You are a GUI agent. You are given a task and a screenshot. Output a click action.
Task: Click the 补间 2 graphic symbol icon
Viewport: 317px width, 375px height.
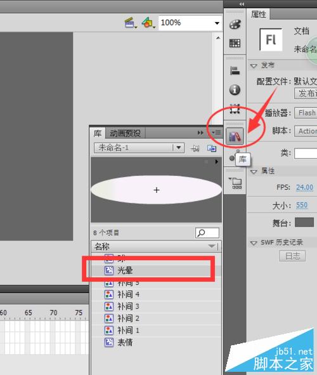[109, 319]
